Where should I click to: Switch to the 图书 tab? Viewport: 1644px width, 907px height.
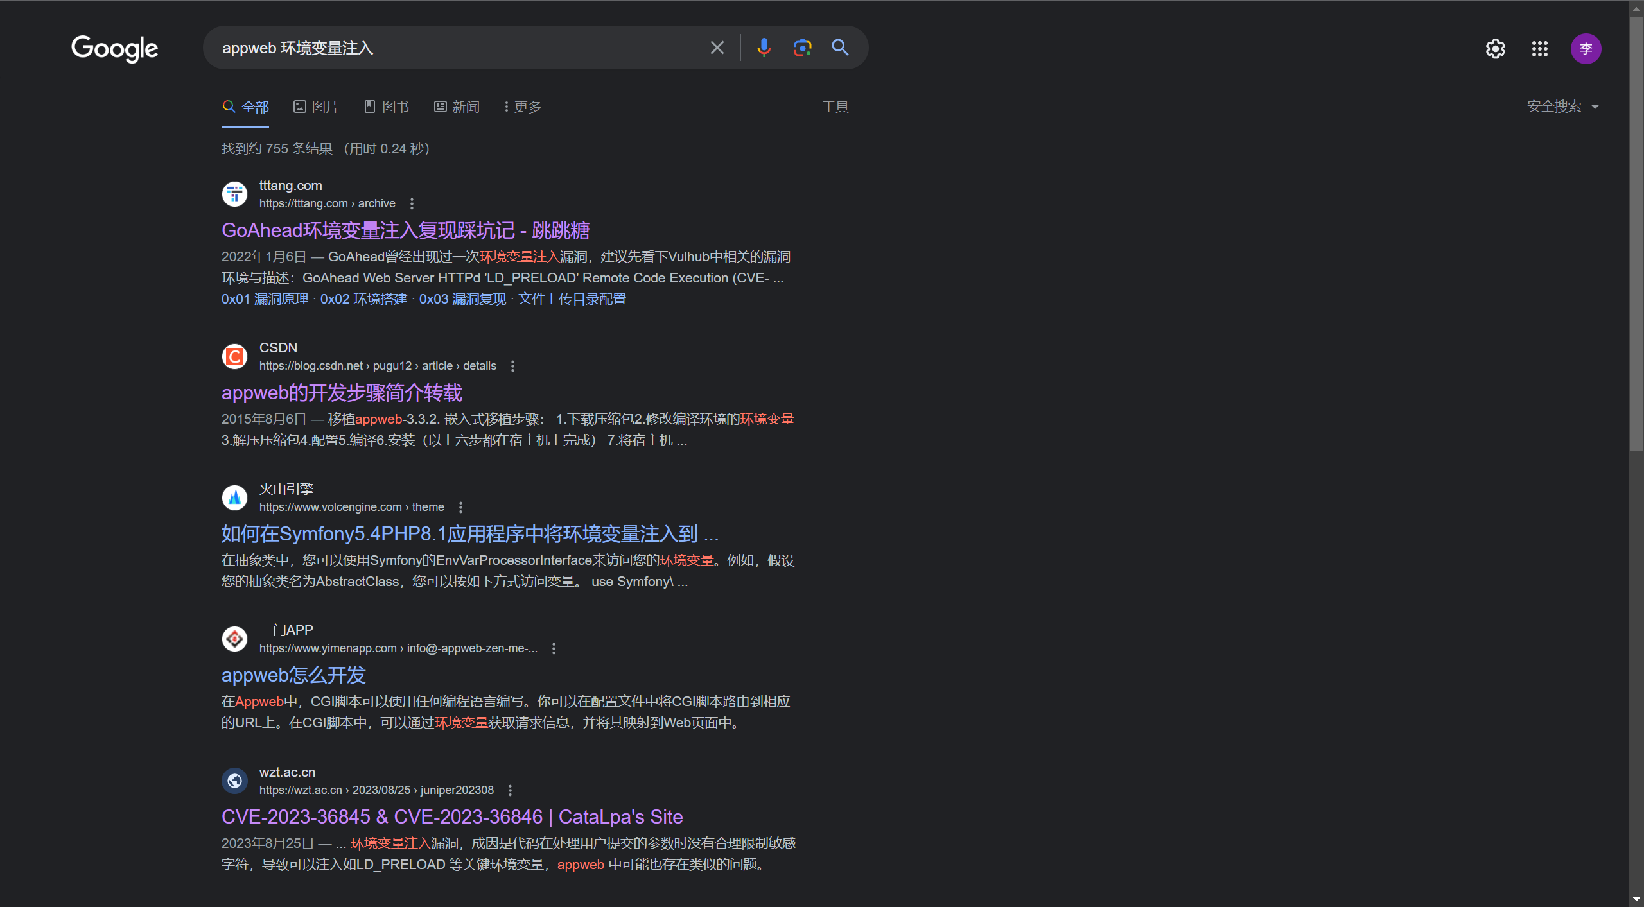pos(387,107)
